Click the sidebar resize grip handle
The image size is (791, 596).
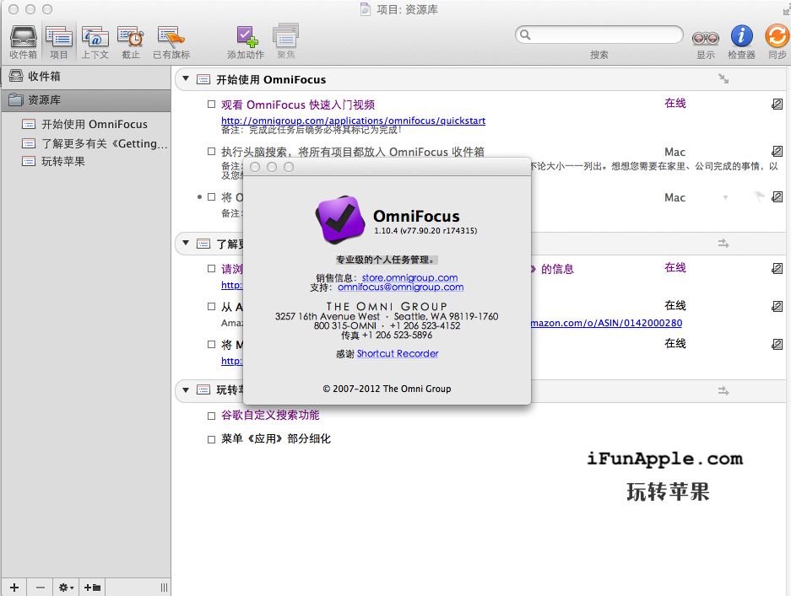164,588
